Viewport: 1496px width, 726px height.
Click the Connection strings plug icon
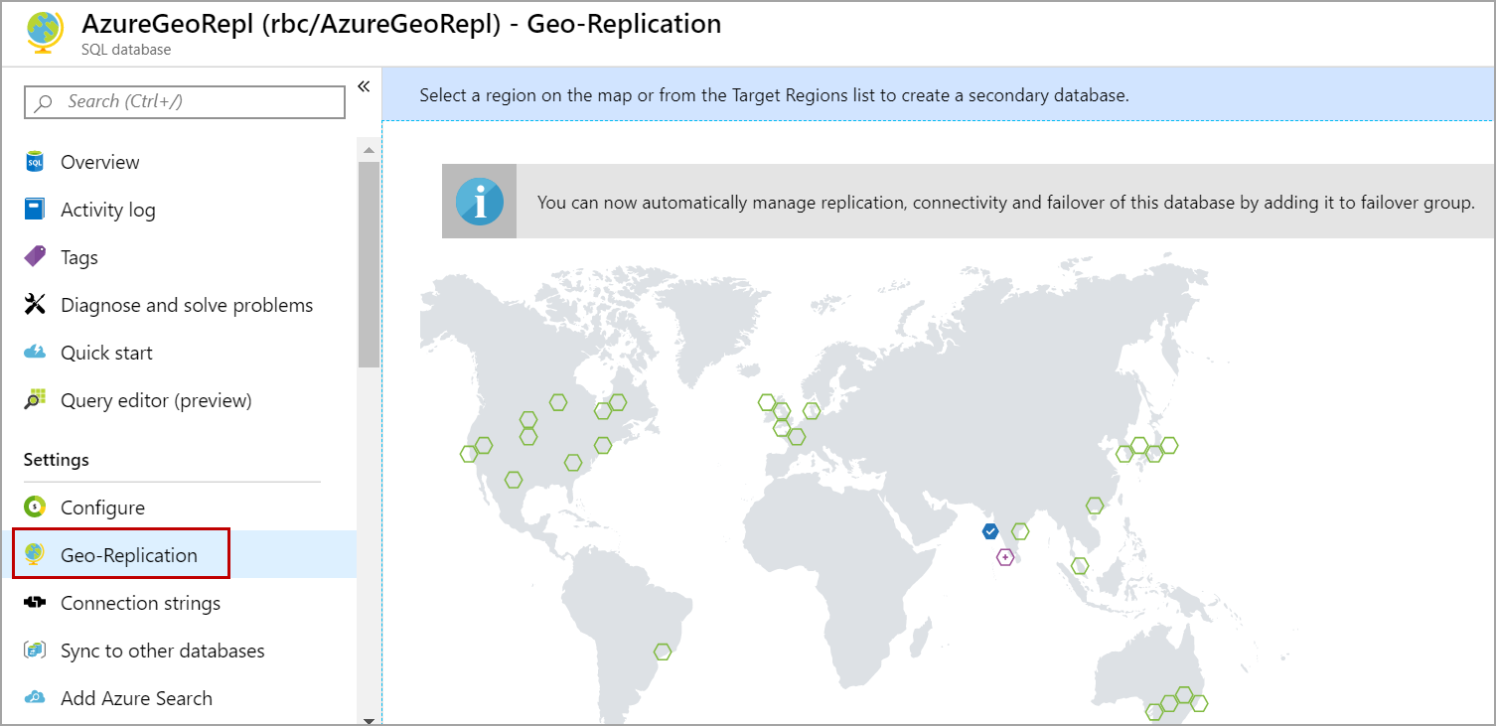(x=35, y=603)
